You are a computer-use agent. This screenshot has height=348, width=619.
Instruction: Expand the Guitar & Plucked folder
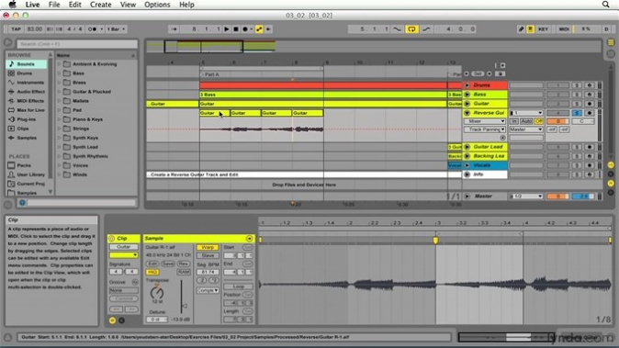click(x=60, y=92)
